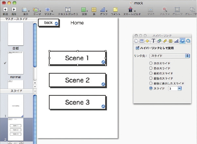Image resolution: width=197 pixels, height=144 pixels.
Task: Select slide 1 thumbnail in navigator
Action: coord(16,106)
